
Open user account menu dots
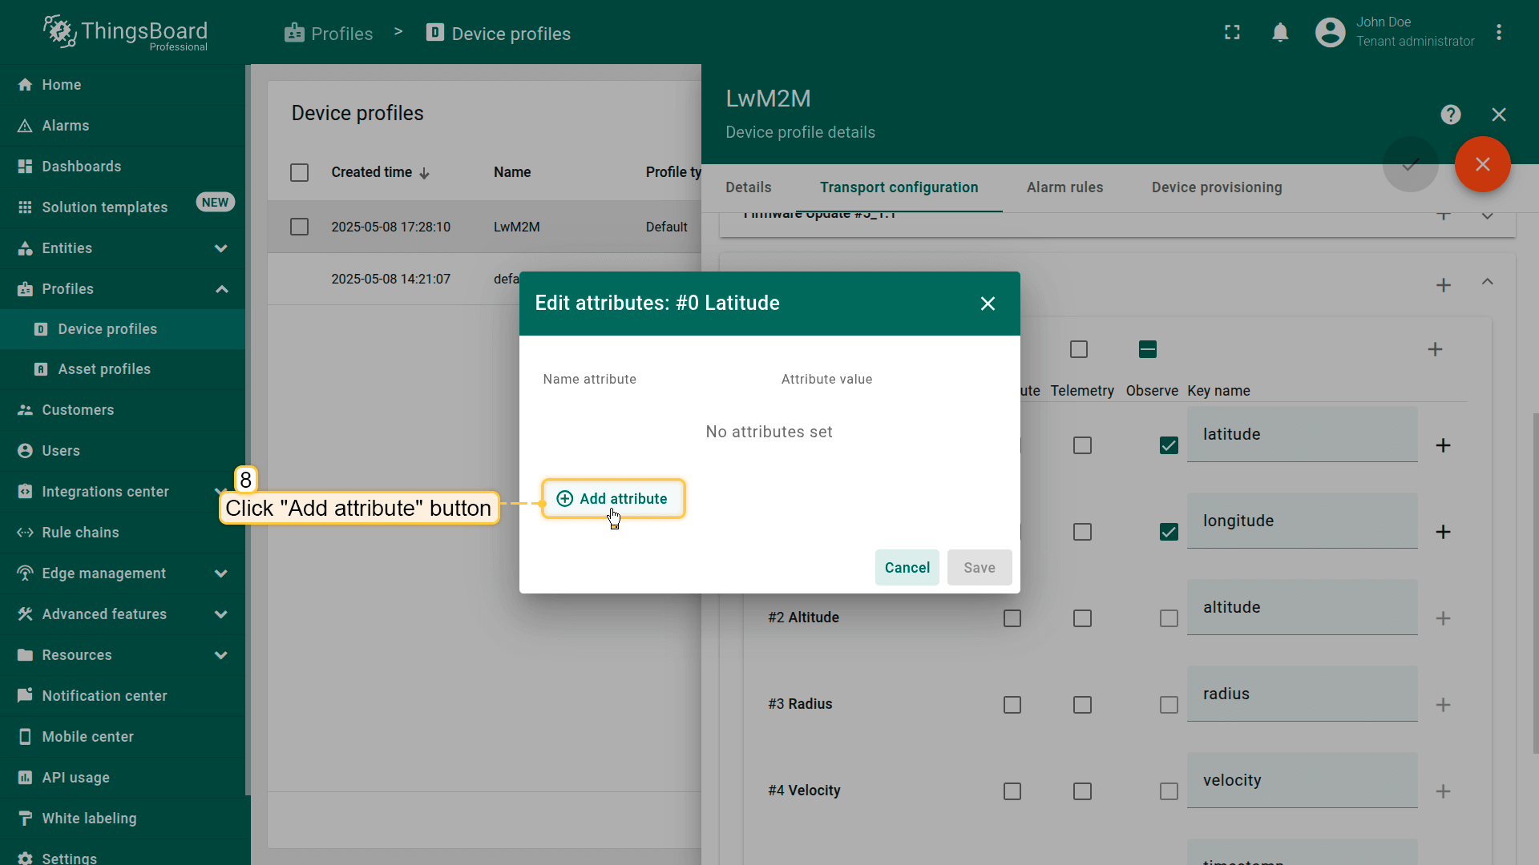[1498, 33]
